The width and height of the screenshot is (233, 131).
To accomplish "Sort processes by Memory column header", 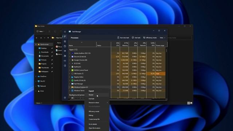I will 124,44.
